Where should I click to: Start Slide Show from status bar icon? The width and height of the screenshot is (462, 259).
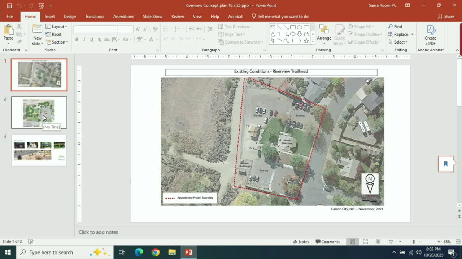click(391, 242)
